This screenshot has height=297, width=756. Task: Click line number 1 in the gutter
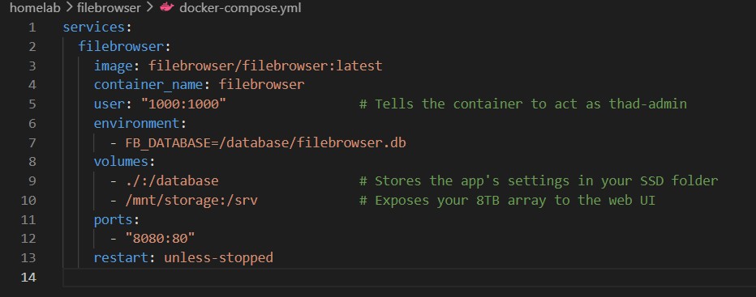point(32,28)
